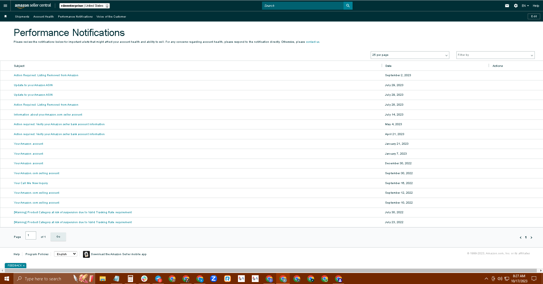
Task: Expand the 25 per page dropdown
Action: (x=410, y=55)
